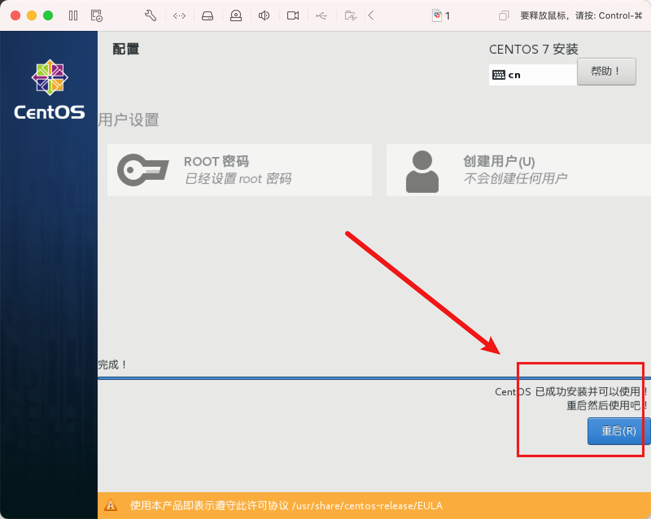This screenshot has width=651, height=519.
Task: Open the ROOT 密码 settings entry
Action: coord(240,170)
